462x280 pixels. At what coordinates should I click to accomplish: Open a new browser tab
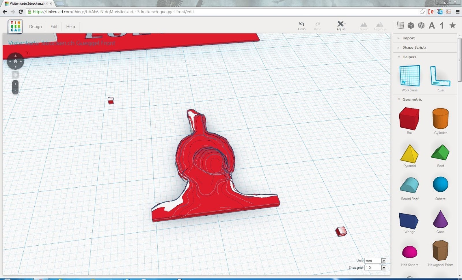pyautogui.click(x=60, y=4)
